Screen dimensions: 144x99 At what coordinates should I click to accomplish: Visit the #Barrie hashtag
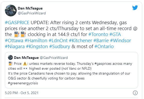pyautogui.click(x=101, y=41)
